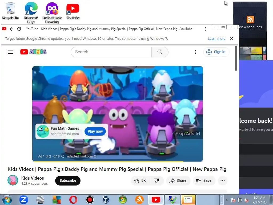The width and height of the screenshot is (273, 205).
Task: Open the Kids Videos channel avatar
Action: click(13, 180)
